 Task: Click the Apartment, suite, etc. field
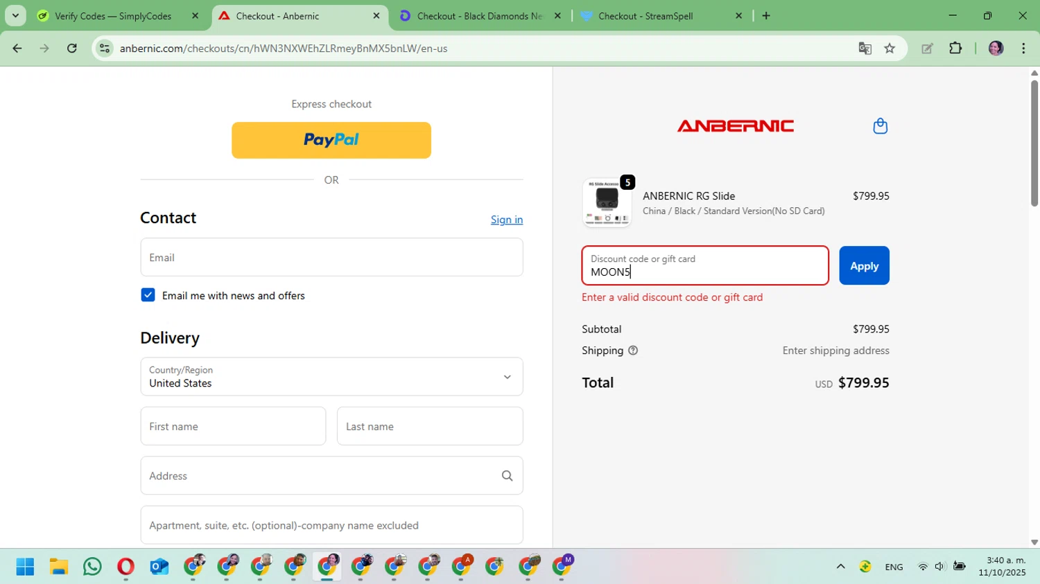[x=331, y=525]
